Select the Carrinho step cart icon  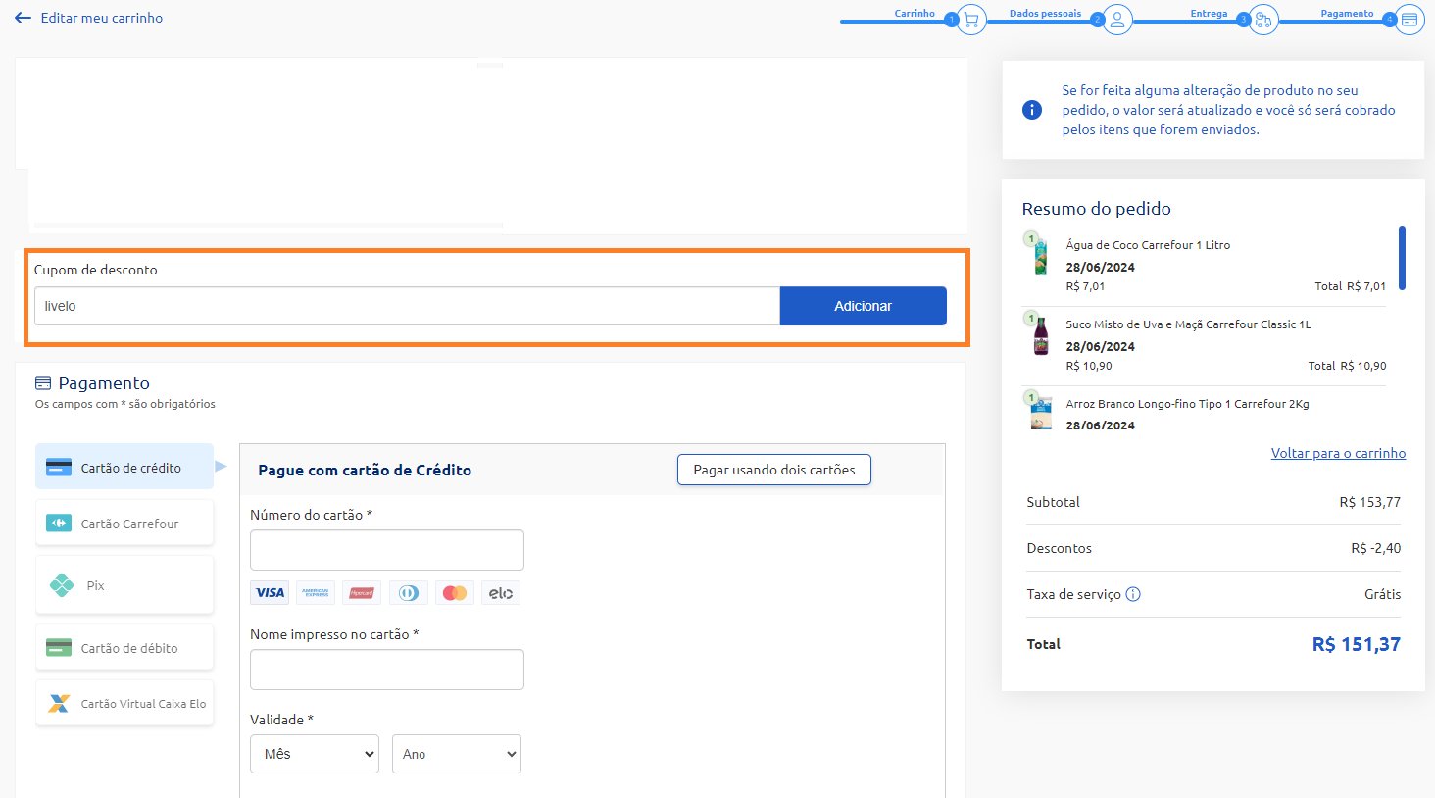point(971,20)
